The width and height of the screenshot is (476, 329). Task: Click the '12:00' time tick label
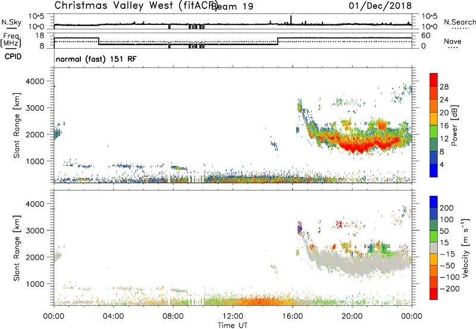[233, 317]
